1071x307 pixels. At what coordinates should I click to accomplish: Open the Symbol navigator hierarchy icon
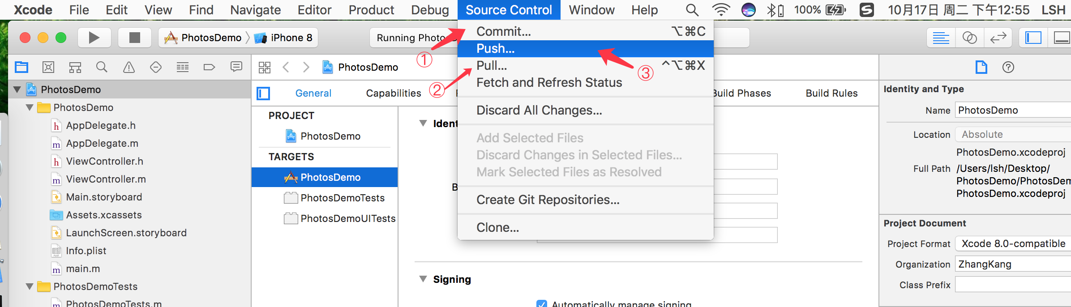click(75, 67)
